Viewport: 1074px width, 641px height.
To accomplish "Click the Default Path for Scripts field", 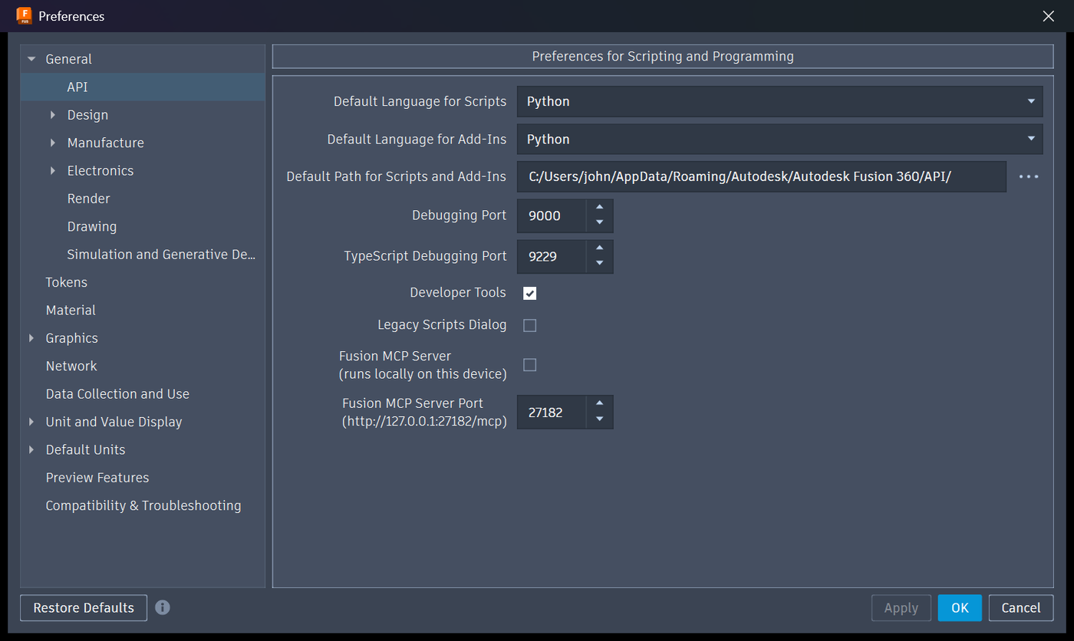I will [761, 176].
